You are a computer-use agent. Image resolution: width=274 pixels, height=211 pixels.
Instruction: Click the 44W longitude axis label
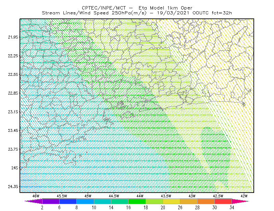click(140, 196)
